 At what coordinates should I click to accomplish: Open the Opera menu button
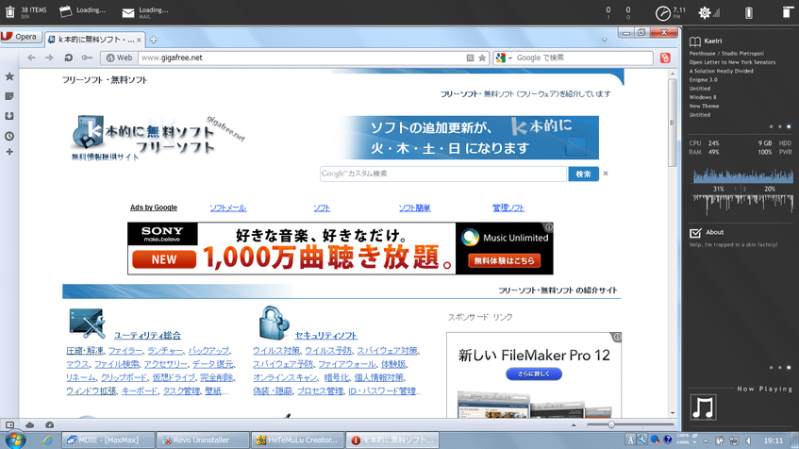tap(20, 37)
